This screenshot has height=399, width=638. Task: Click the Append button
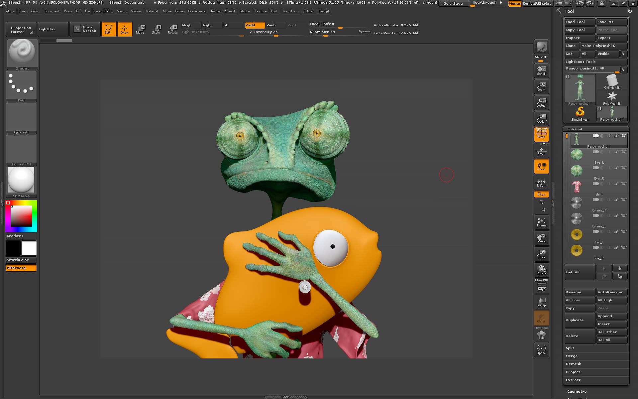[612, 316]
